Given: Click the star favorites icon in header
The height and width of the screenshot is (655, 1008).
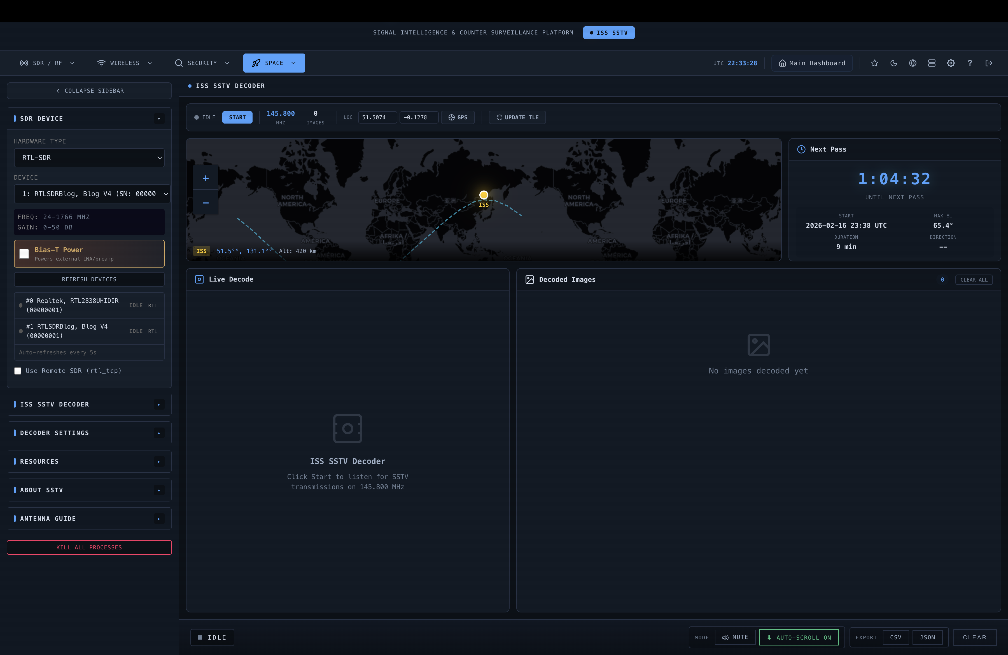Looking at the screenshot, I should click(x=875, y=63).
